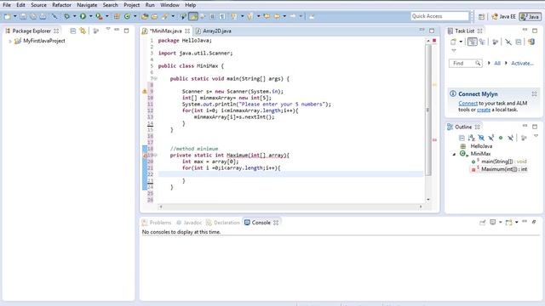This screenshot has height=306, width=545.
Task: Click the Focus on Active Task icon in Outline
Action: [524, 138]
